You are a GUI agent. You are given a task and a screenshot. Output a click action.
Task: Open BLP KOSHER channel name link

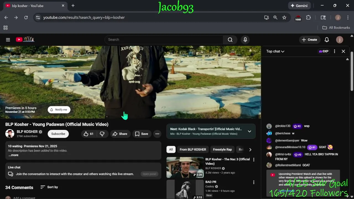pyautogui.click(x=27, y=132)
